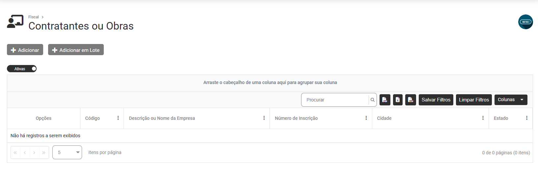The image size is (538, 174).
Task: Export the table to CSV
Action: (x=411, y=100)
